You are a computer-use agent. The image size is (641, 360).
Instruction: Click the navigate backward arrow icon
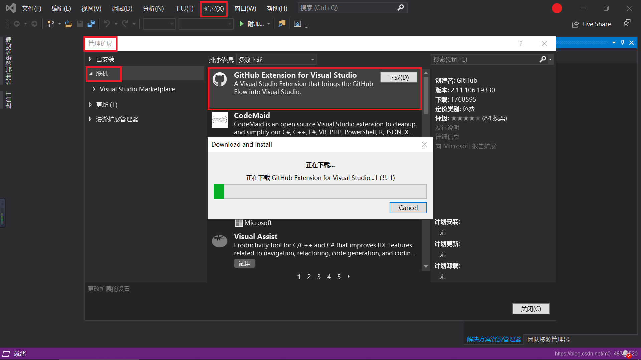17,24
